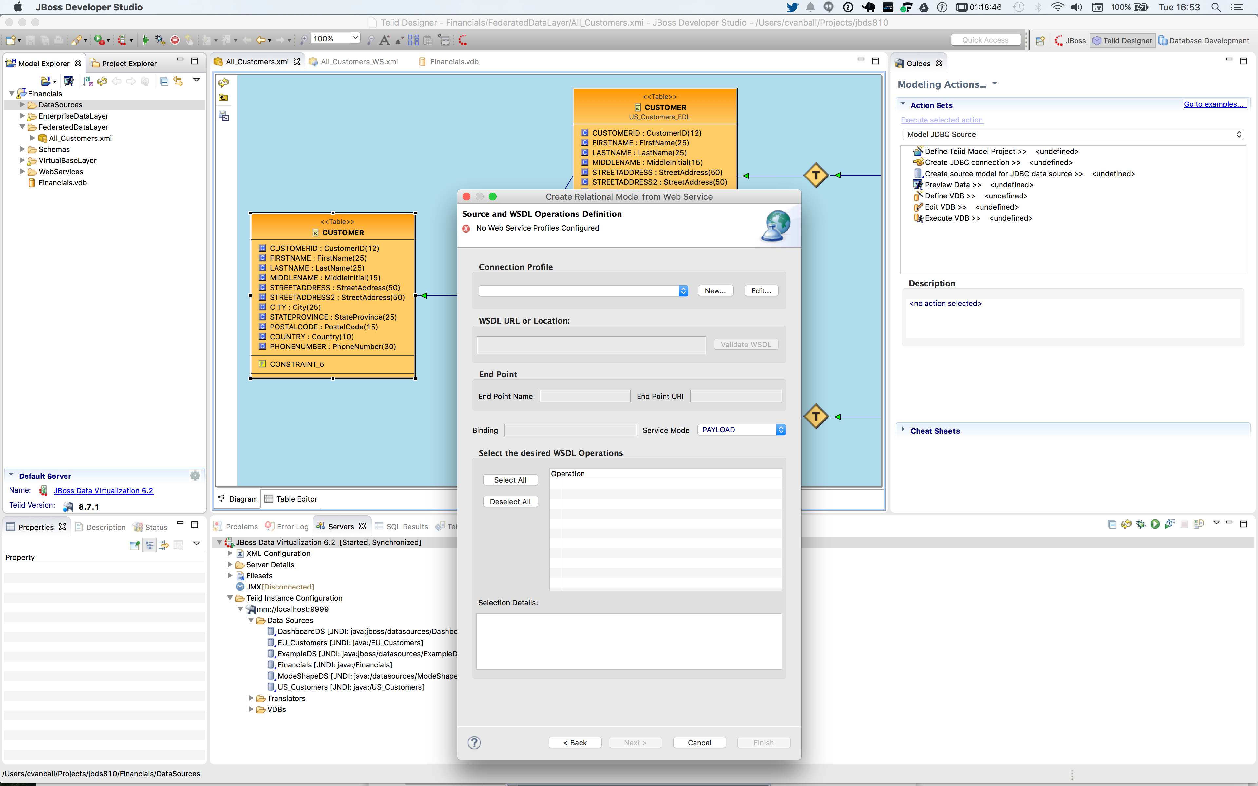Toggle Show Advanced Properties in Properties view
This screenshot has height=786, width=1258.
pyautogui.click(x=164, y=545)
